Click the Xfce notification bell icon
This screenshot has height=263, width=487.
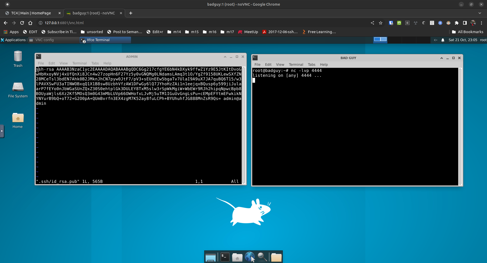pyautogui.click(x=443, y=40)
